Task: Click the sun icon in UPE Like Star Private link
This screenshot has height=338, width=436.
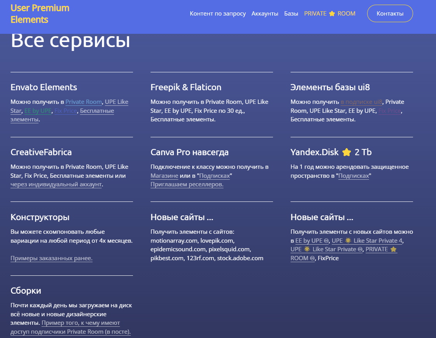Action: 306,249
